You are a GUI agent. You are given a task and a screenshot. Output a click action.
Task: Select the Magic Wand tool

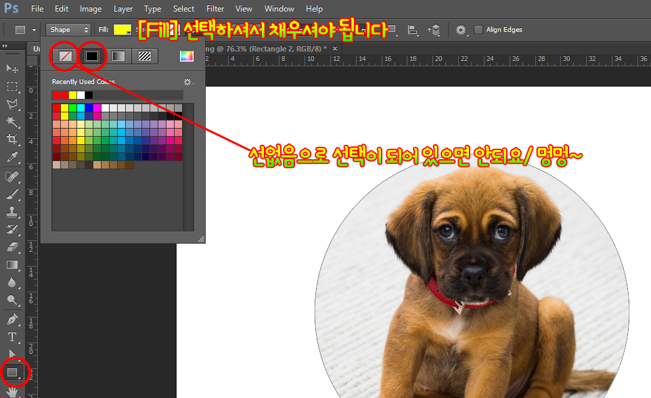pos(12,121)
